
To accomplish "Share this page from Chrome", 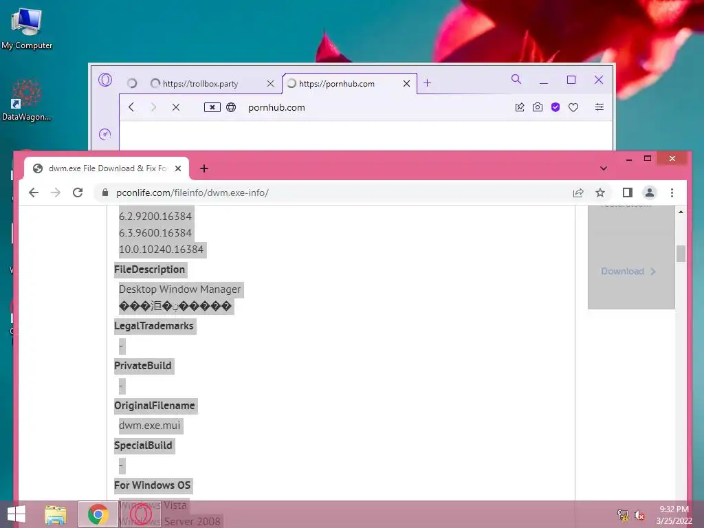I will coord(578,192).
